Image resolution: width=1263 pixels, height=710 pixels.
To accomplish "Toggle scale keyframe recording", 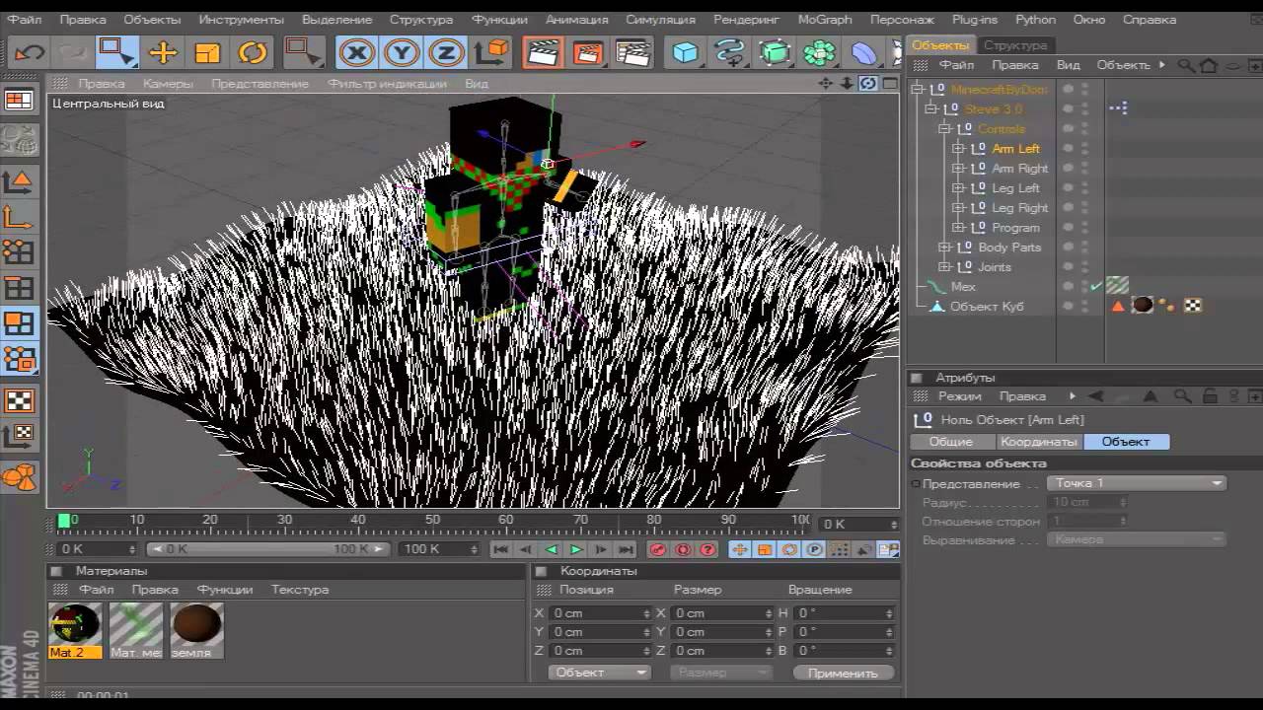I will tap(765, 549).
